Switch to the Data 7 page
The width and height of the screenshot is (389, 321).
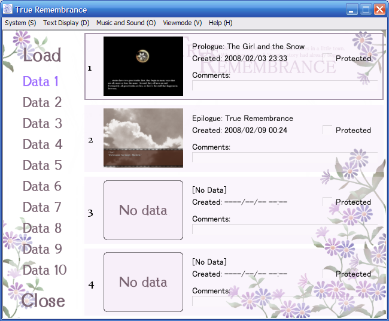[42, 207]
